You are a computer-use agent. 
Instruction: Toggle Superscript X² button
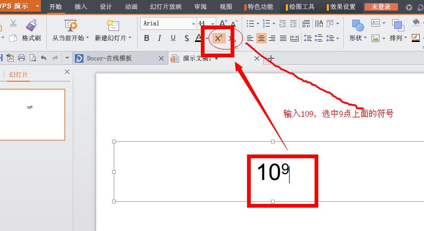pyautogui.click(x=218, y=38)
